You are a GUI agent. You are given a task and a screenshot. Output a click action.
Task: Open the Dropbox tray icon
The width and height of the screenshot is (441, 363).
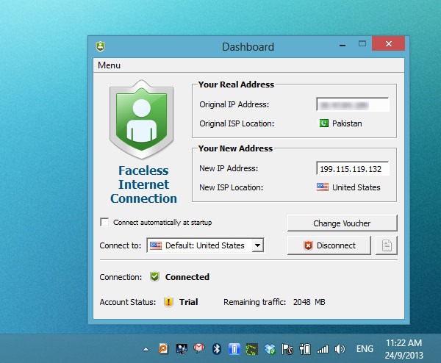pyautogui.click(x=270, y=349)
